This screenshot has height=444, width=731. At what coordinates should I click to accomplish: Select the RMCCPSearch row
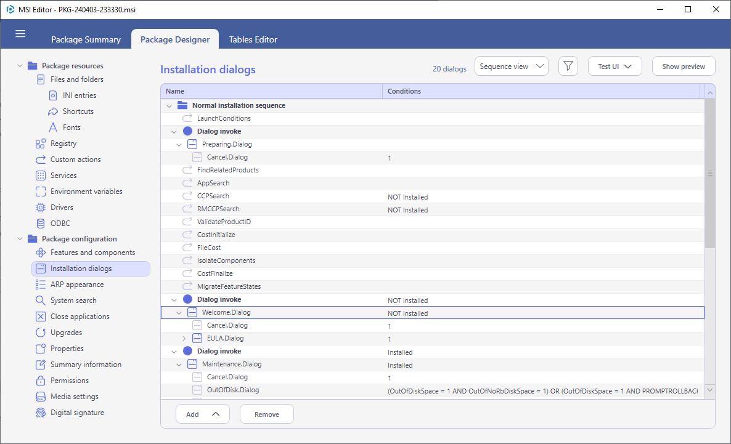point(433,209)
